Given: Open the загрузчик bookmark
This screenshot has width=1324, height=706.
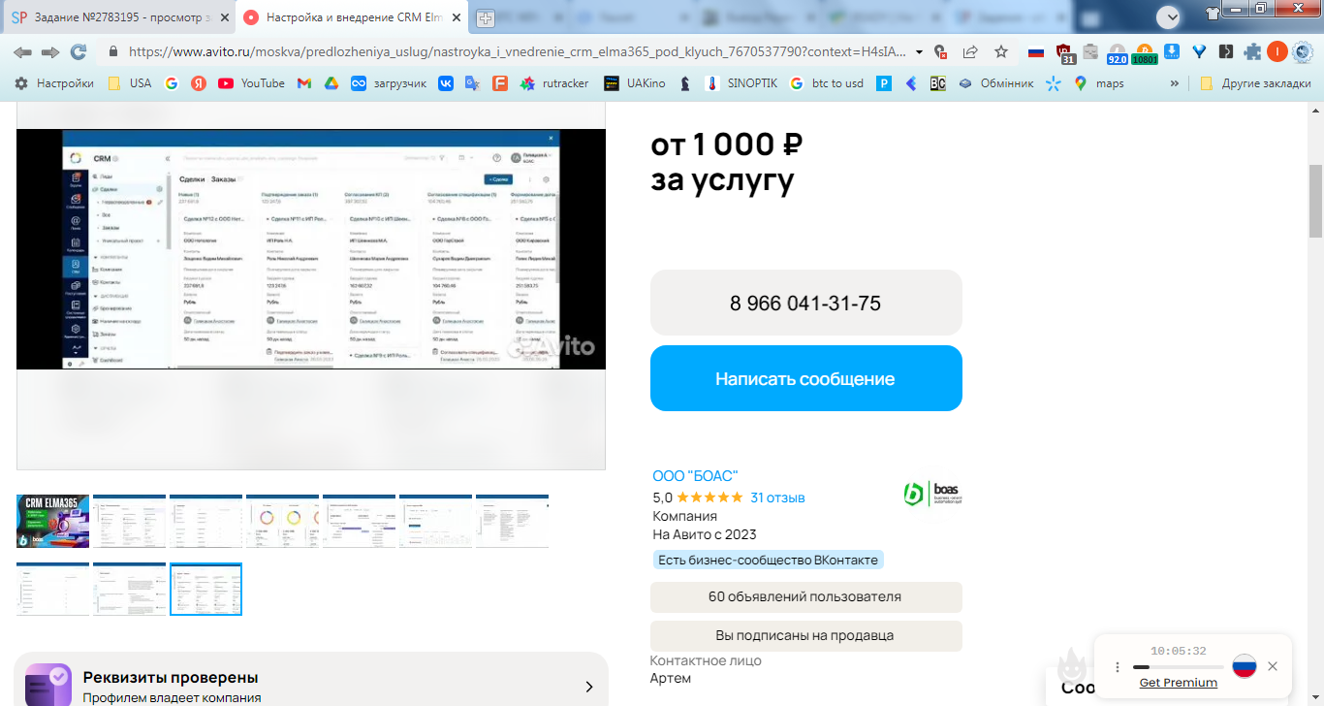Looking at the screenshot, I should click(x=388, y=83).
